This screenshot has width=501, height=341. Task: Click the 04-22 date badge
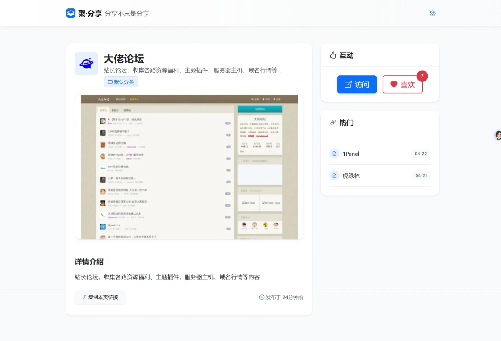click(x=421, y=154)
